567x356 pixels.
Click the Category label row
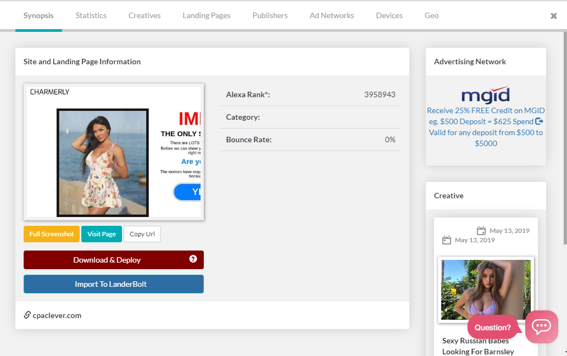pos(310,117)
